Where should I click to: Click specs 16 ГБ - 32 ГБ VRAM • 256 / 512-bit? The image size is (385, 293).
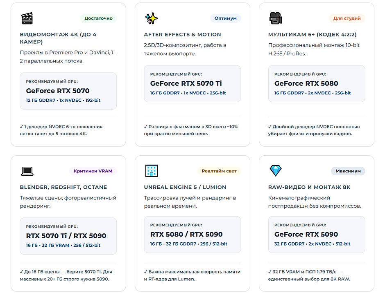(63, 245)
